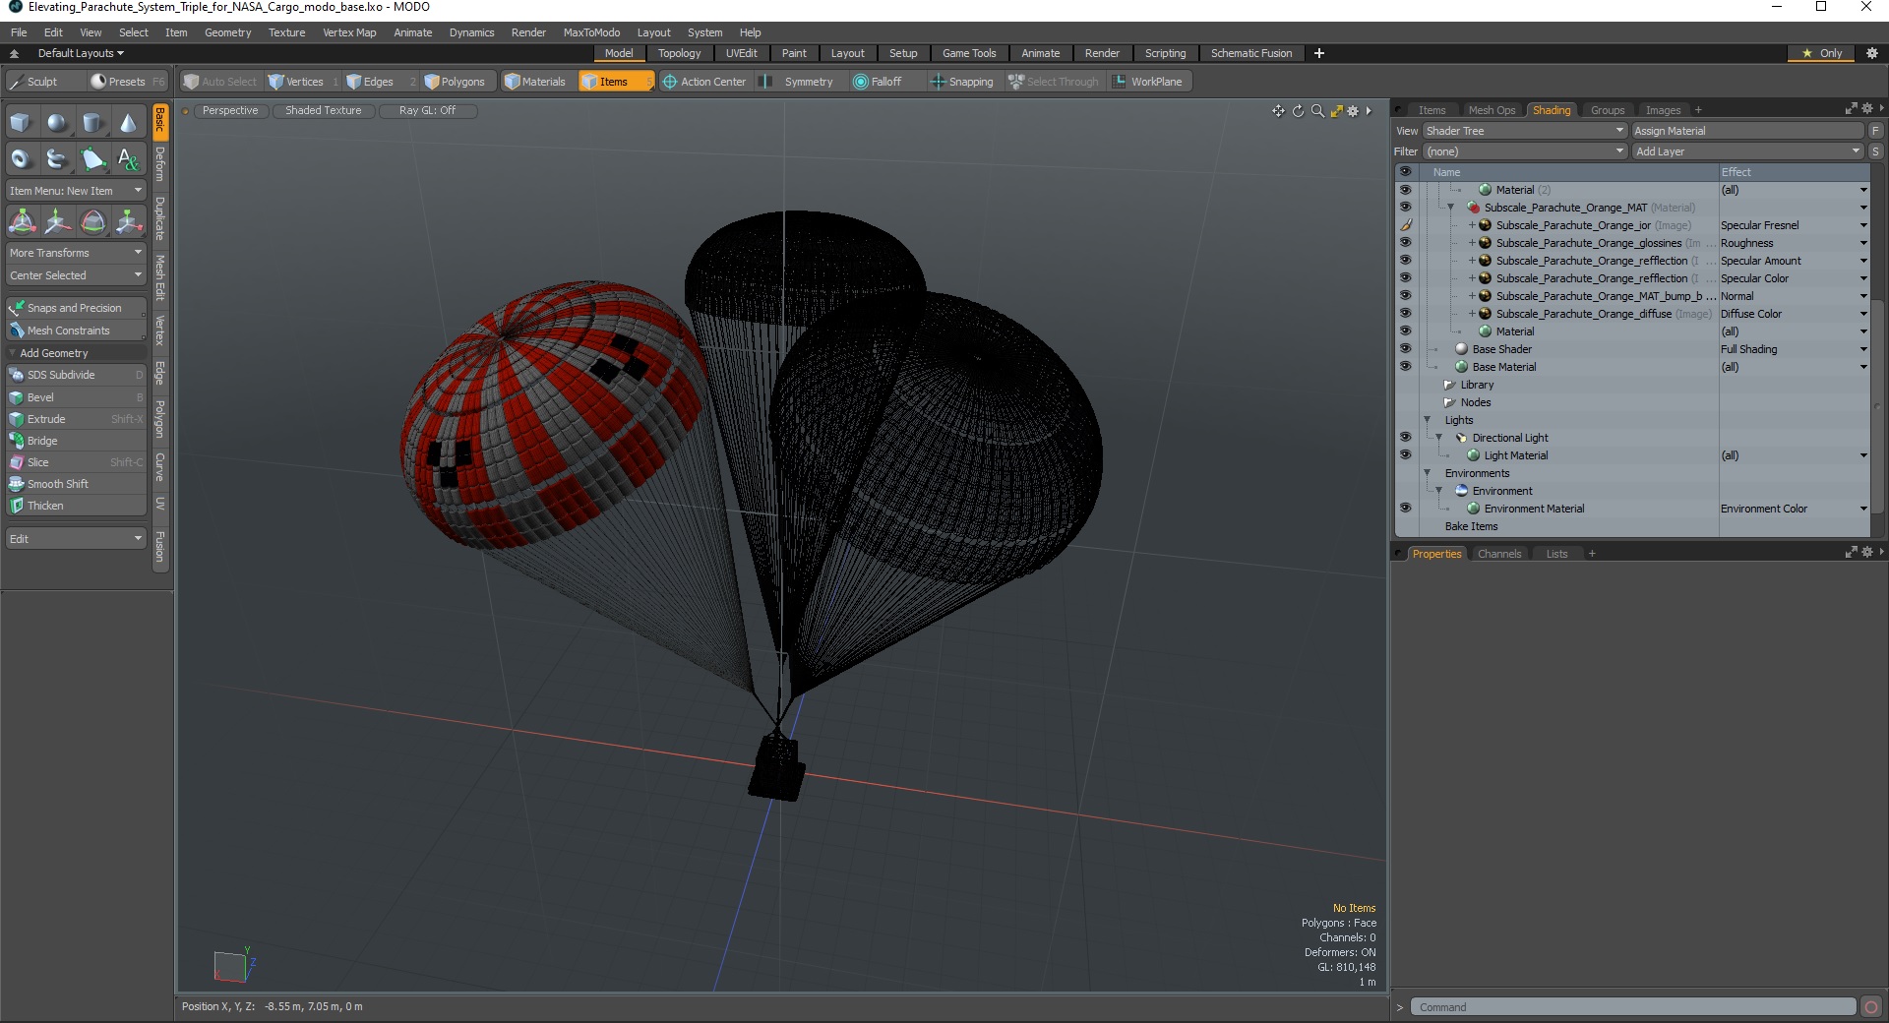The height and width of the screenshot is (1023, 1889).
Task: Click the viewport pan (move) icon
Action: tap(1278, 111)
